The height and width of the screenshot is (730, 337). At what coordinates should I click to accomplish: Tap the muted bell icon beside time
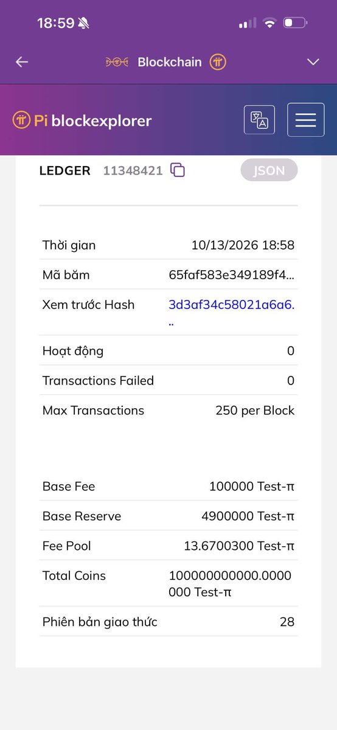coord(83,23)
